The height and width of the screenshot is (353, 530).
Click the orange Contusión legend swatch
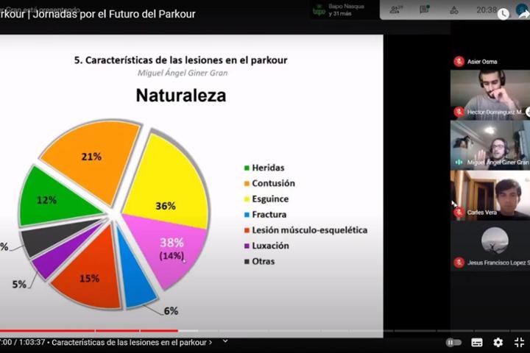[x=247, y=183]
